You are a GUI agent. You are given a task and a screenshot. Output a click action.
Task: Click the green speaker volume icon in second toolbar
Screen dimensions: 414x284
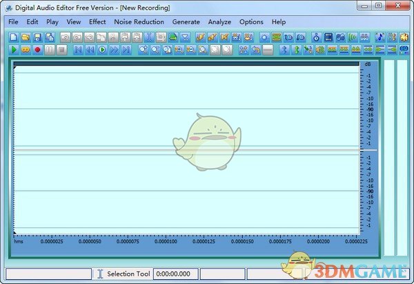(320, 50)
